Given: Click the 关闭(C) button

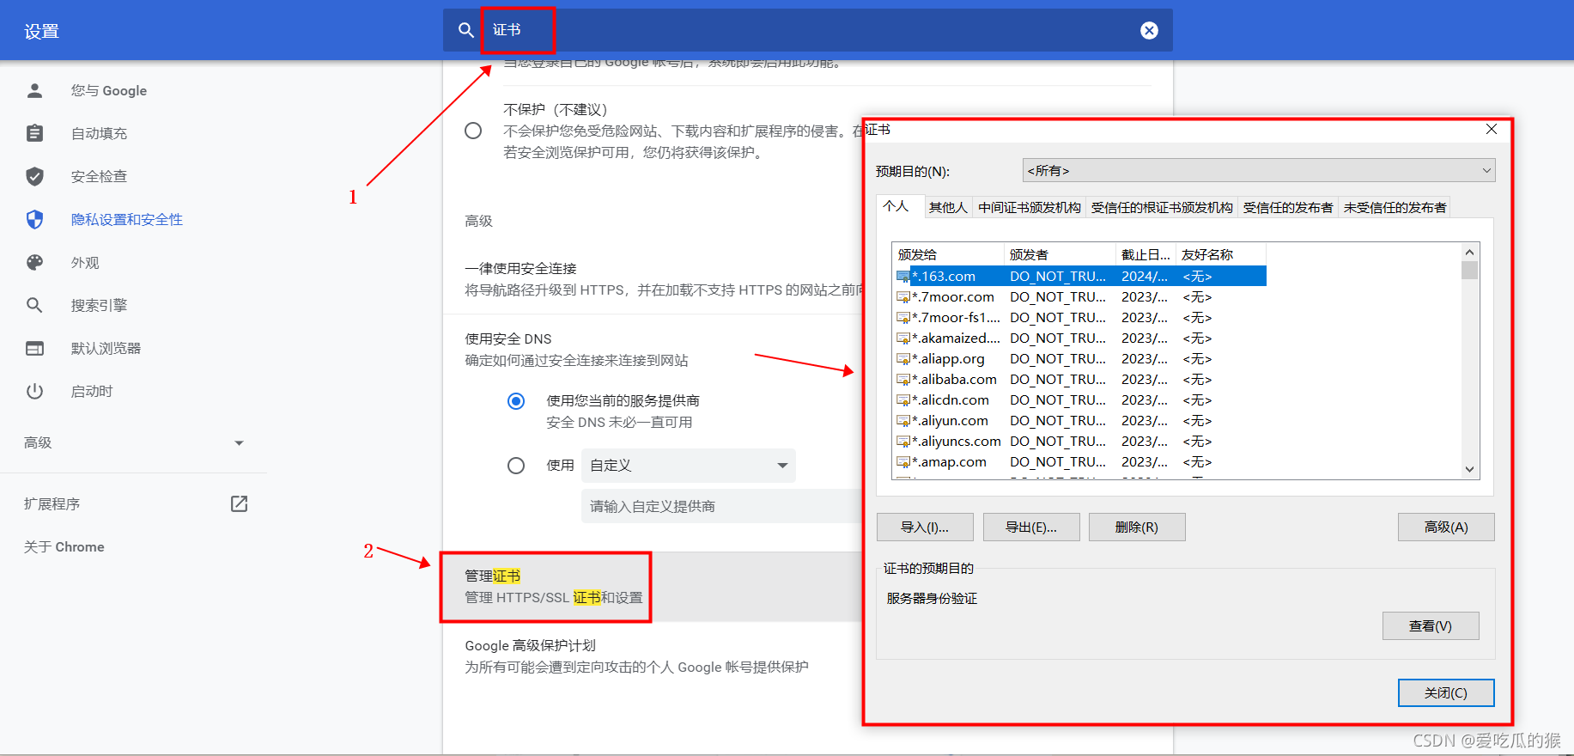Looking at the screenshot, I should (x=1446, y=692).
